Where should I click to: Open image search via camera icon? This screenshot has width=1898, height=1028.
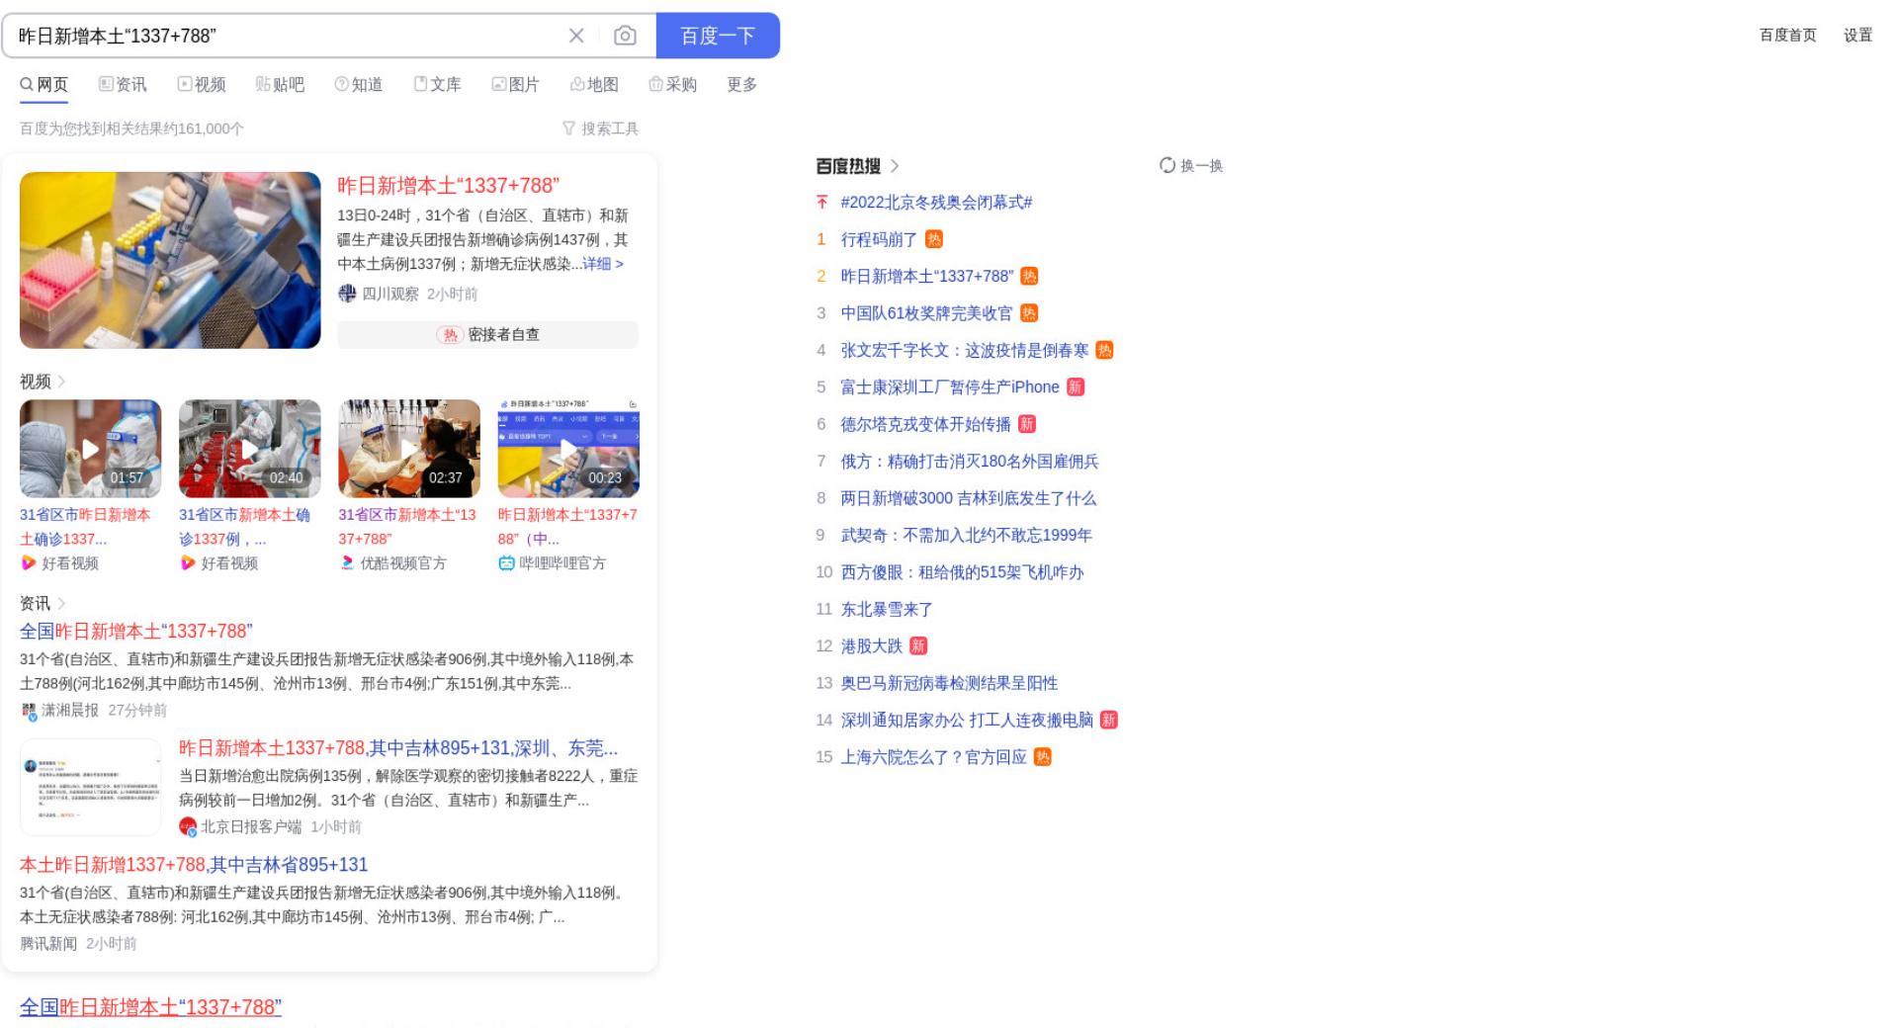[625, 36]
